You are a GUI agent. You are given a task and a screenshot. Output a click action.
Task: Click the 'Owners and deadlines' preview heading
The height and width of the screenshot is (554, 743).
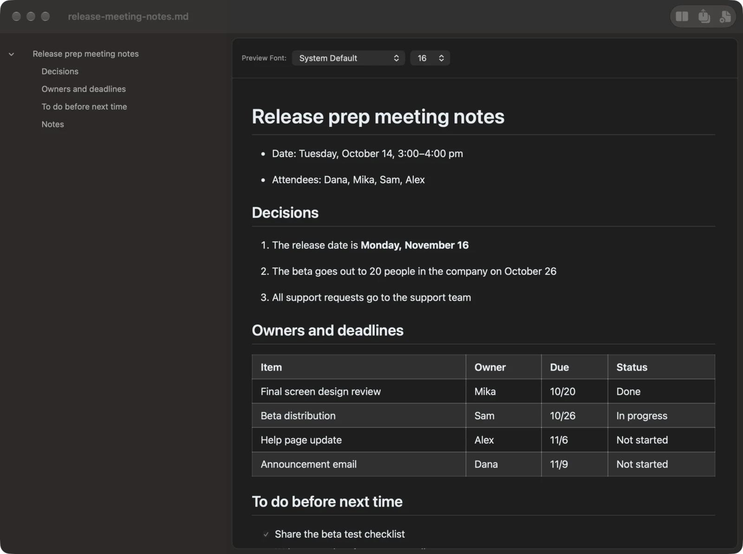point(327,330)
